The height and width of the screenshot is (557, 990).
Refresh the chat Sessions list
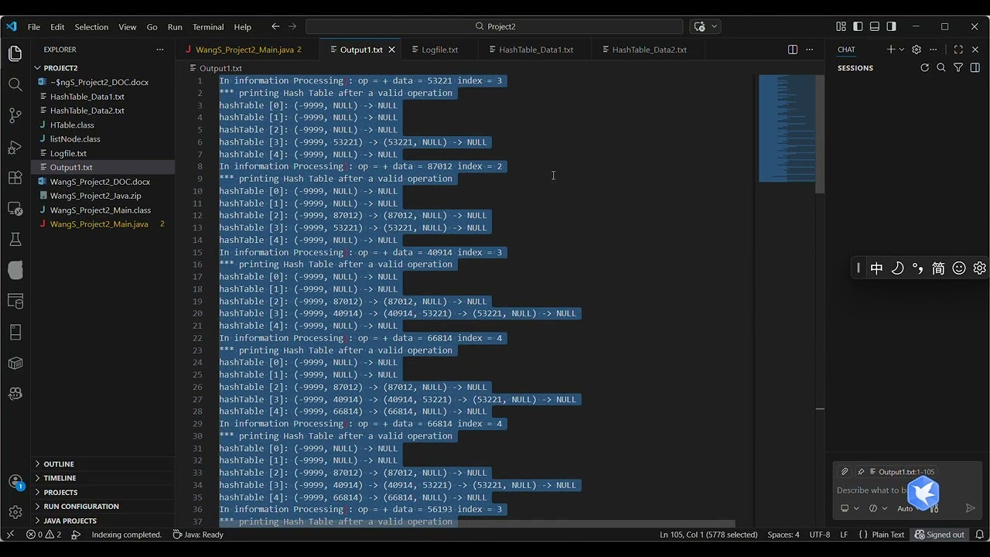coord(924,68)
